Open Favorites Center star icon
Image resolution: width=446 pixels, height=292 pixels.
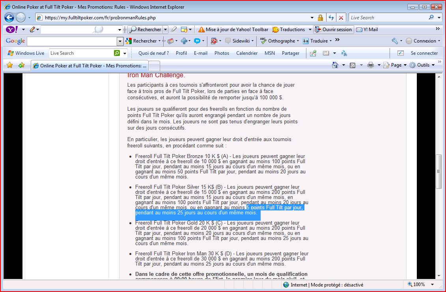(10, 65)
